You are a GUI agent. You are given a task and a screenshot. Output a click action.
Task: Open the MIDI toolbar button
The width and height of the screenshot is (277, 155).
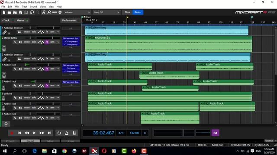click(x=55, y=12)
